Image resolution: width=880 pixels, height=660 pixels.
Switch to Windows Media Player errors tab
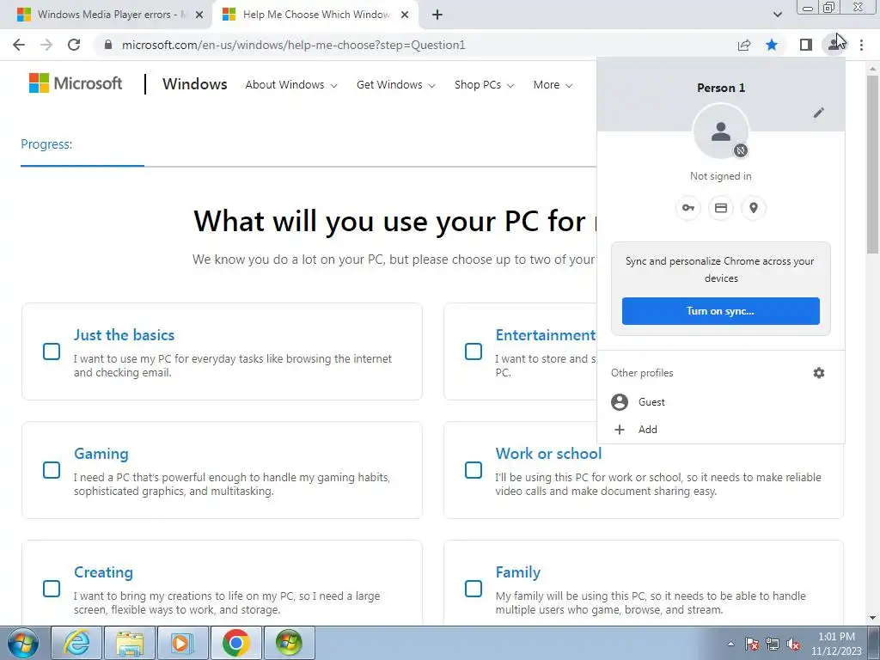coord(106,15)
